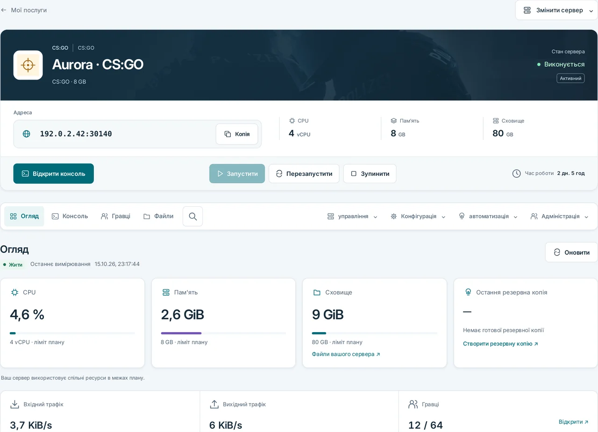Expand the Конфігурація menu
This screenshot has height=432, width=598.
click(418, 216)
